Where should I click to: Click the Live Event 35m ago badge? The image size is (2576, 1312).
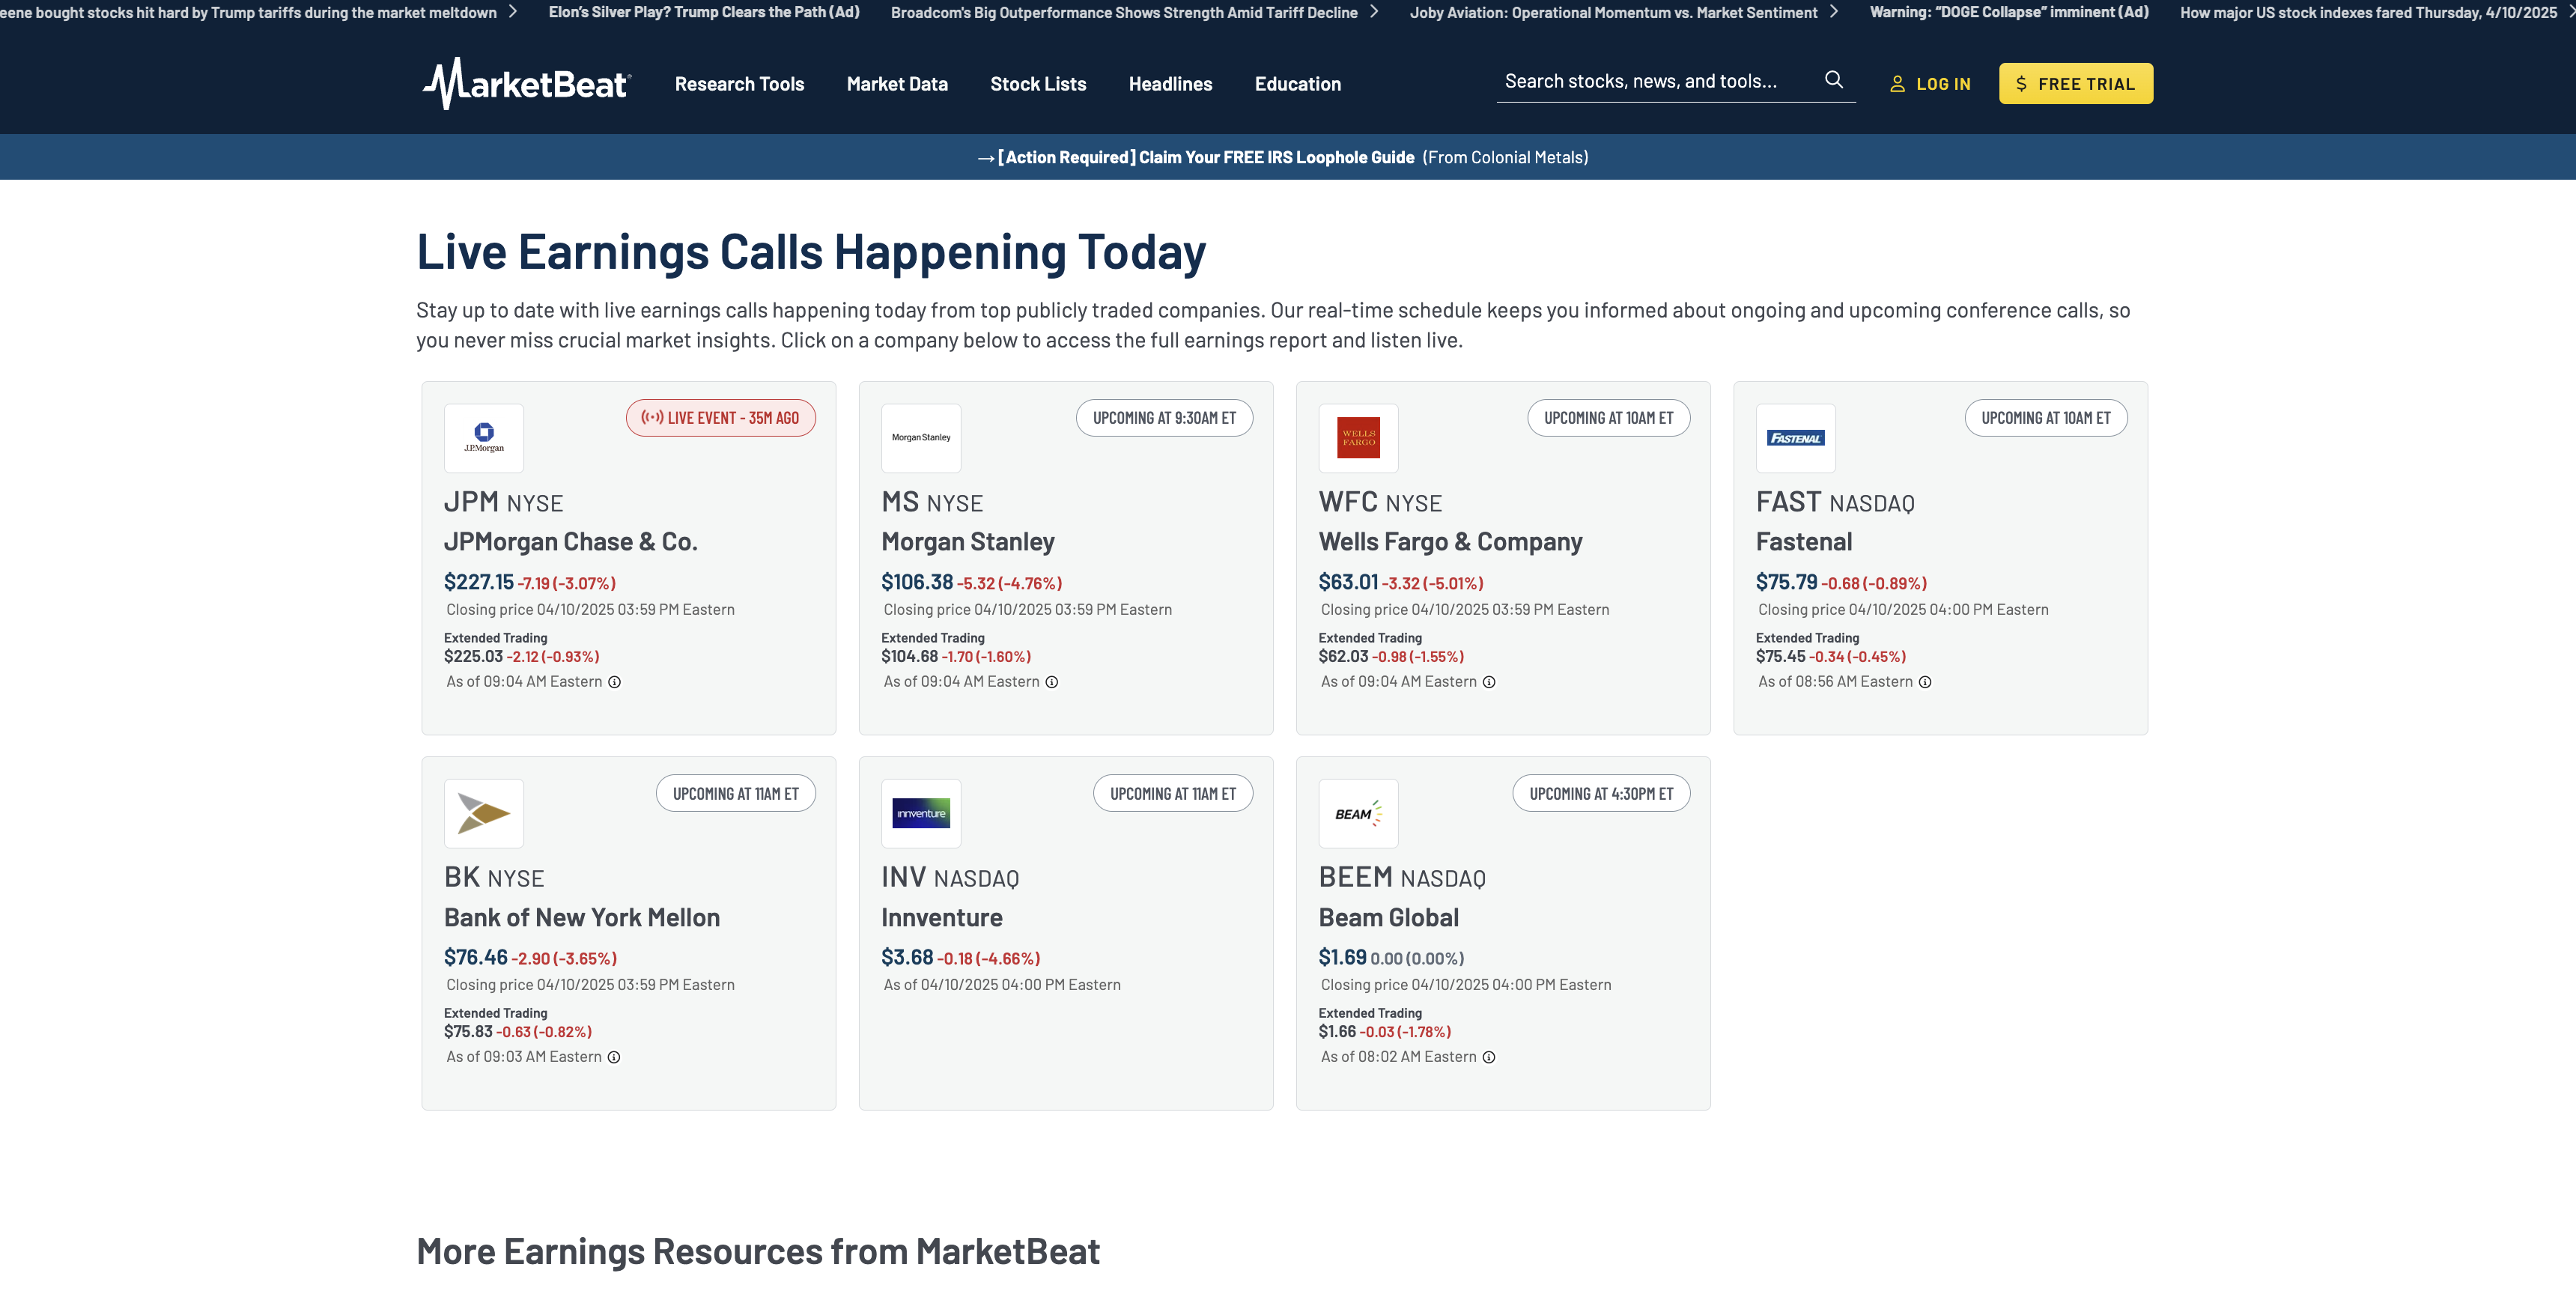tap(720, 418)
